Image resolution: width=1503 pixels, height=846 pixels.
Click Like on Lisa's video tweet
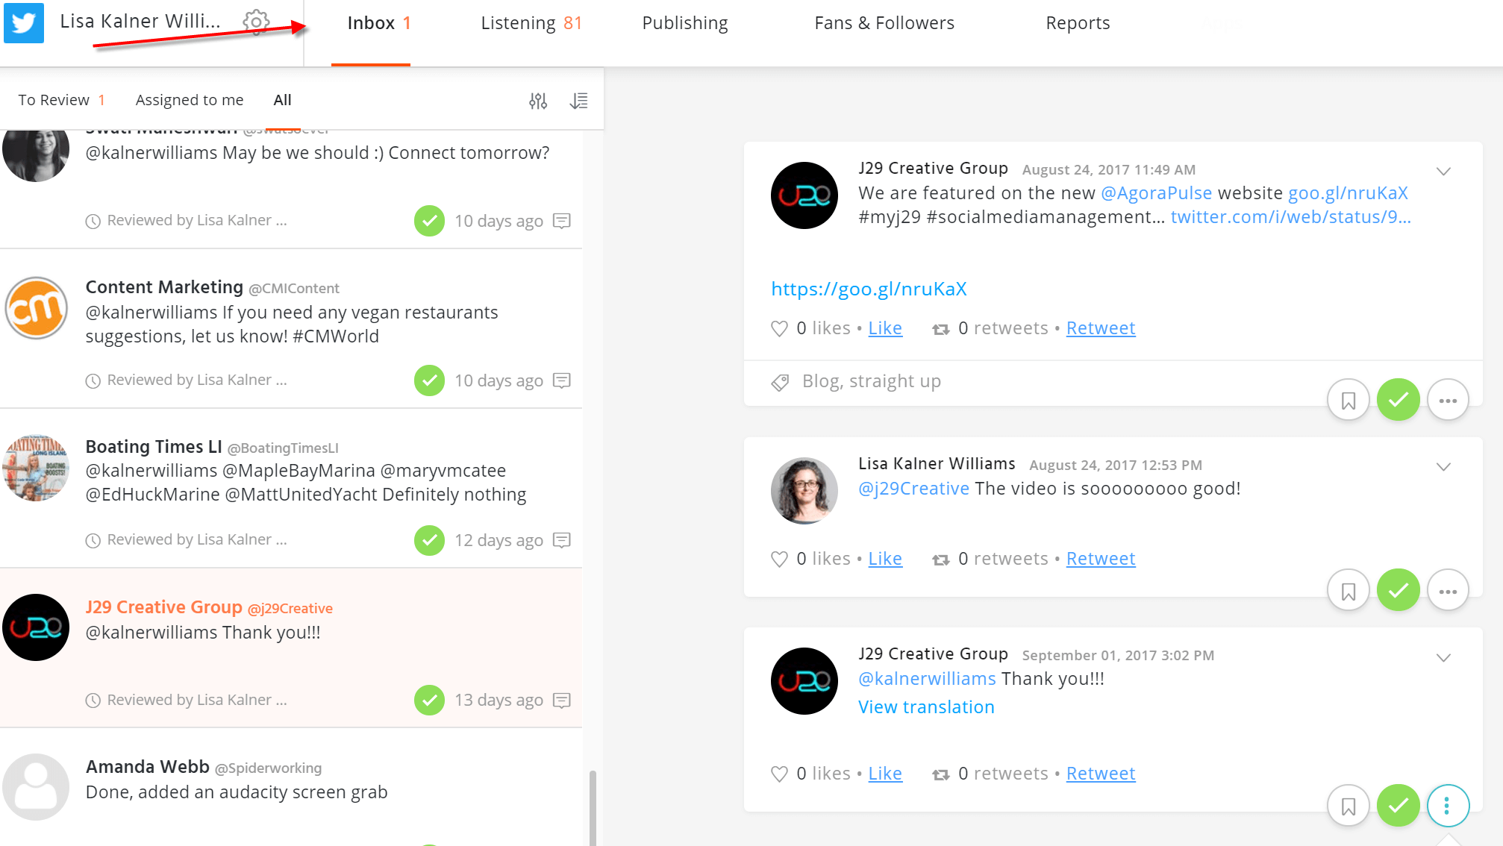pyautogui.click(x=885, y=559)
